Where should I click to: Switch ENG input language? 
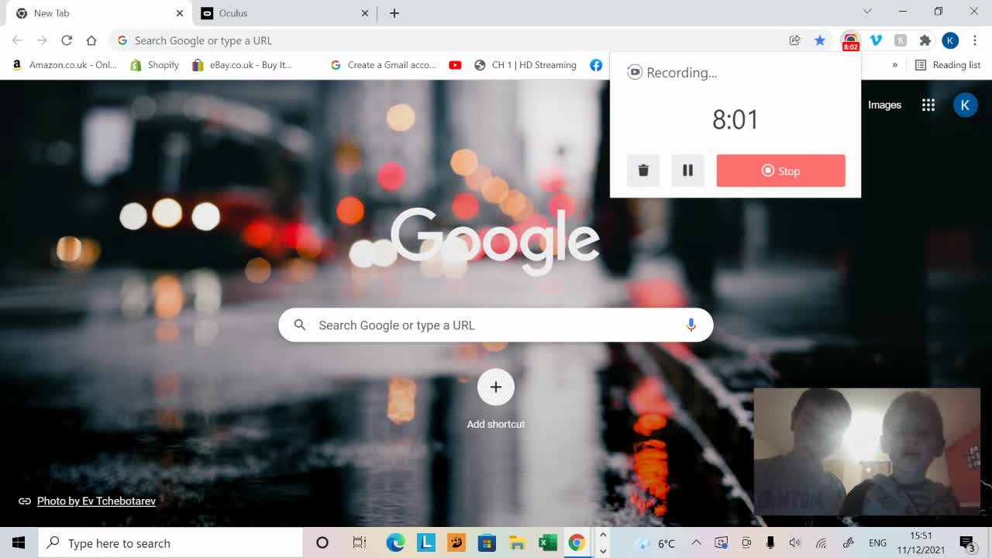pos(877,543)
